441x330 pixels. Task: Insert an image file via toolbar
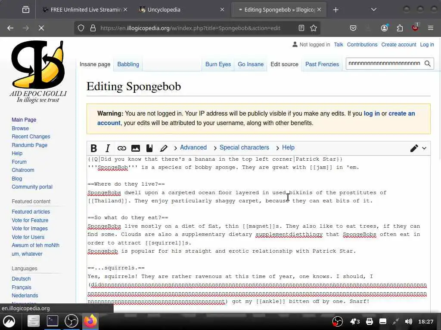136,148
